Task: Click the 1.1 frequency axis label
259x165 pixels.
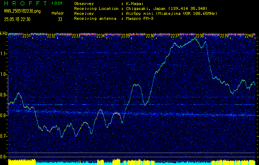Action: click(x=4, y=54)
